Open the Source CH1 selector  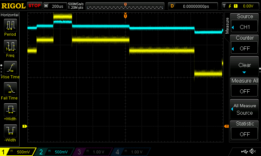tap(245, 23)
